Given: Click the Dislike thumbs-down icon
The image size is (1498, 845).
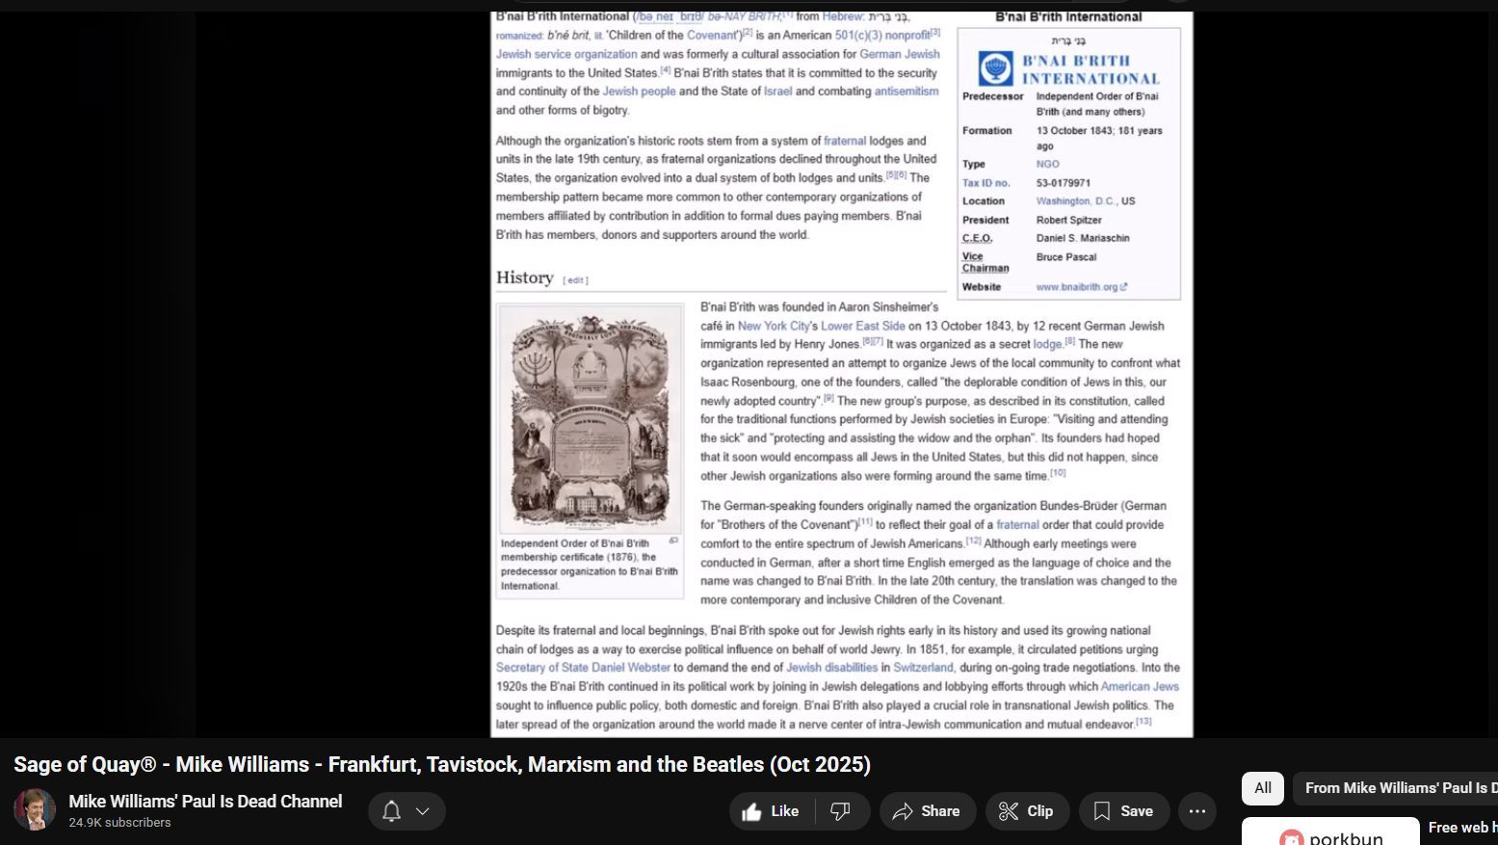Looking at the screenshot, I should click(x=841, y=811).
